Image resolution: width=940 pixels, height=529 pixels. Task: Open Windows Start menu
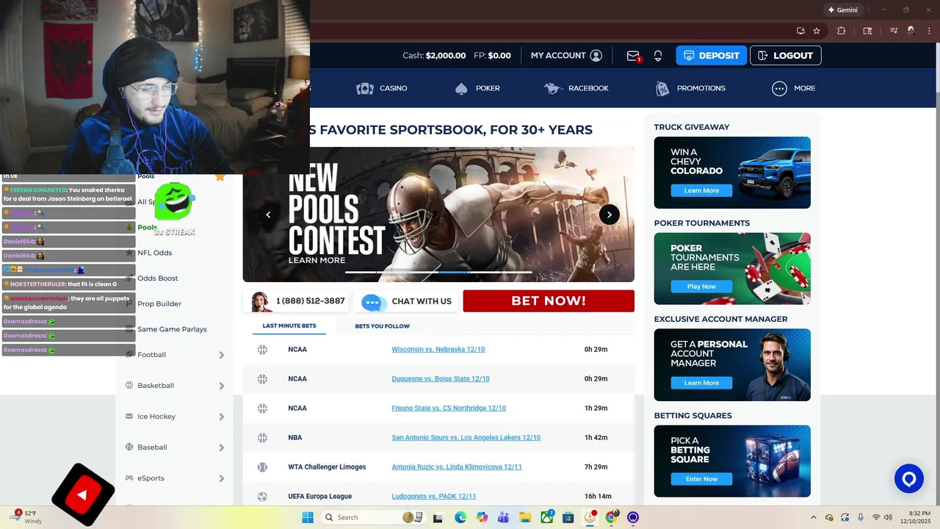[x=307, y=517]
